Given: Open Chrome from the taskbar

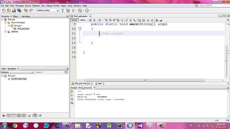Looking at the screenshot, I should click(x=15, y=126).
